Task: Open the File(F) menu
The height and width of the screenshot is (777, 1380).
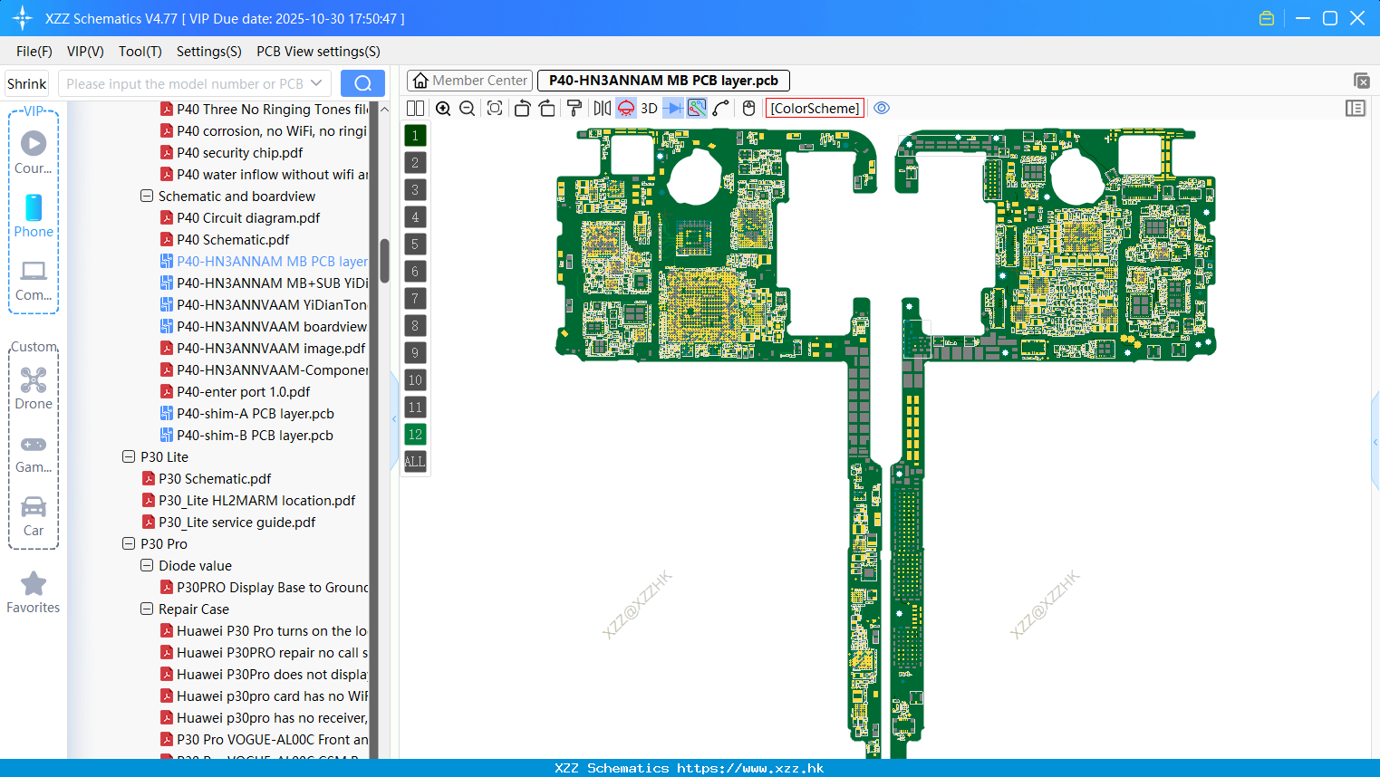Action: coord(34,52)
